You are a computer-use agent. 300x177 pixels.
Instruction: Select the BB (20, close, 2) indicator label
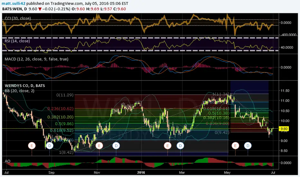tap(20, 91)
